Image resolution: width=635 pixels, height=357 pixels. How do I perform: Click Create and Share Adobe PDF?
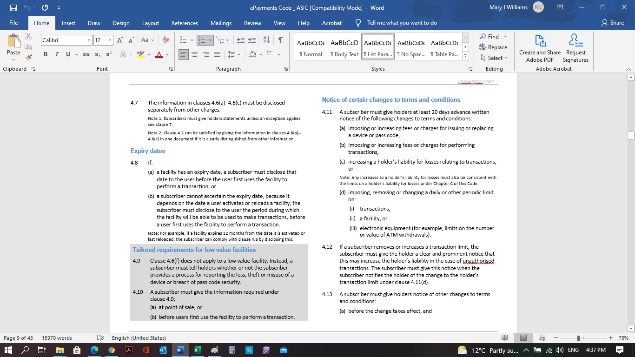point(539,48)
